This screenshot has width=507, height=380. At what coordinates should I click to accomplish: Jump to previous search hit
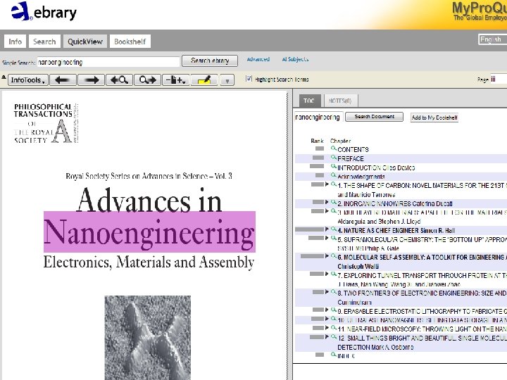click(x=119, y=80)
